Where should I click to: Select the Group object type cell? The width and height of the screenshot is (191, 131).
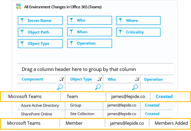click(x=76, y=105)
